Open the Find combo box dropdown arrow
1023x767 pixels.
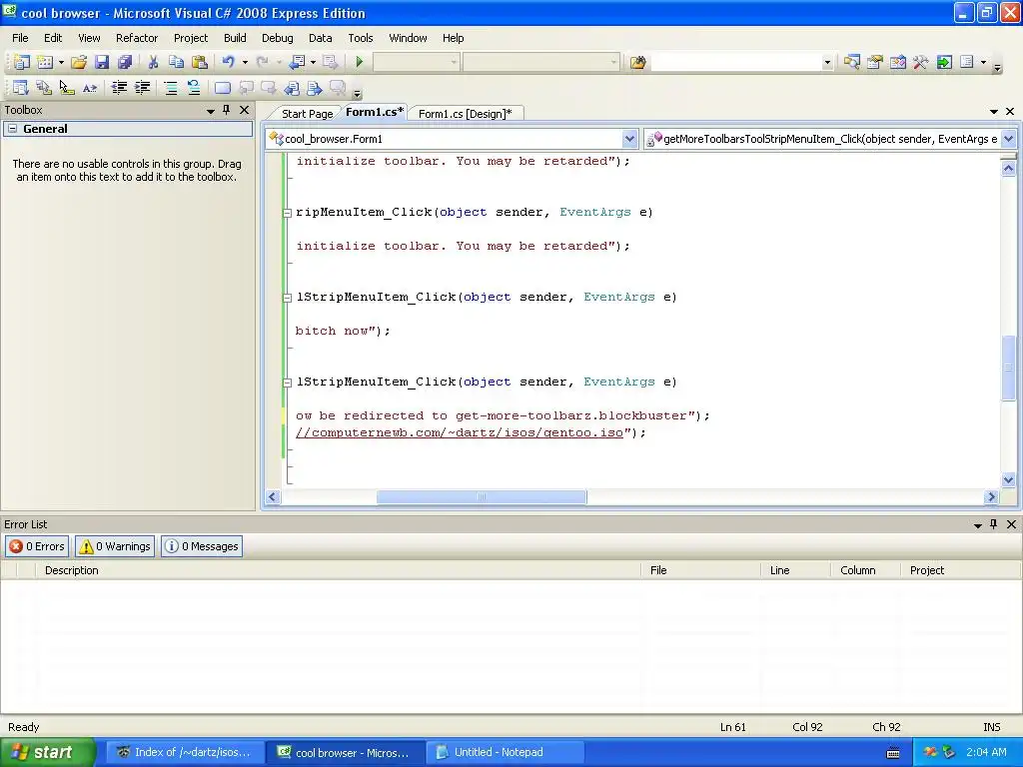(x=827, y=62)
